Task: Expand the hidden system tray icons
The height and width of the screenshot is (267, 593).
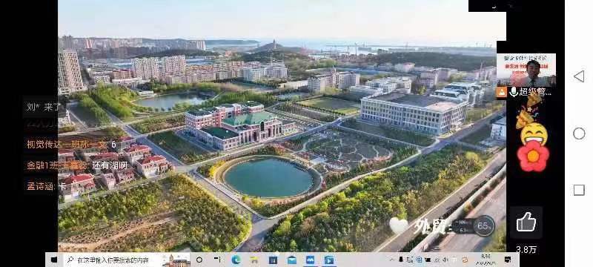Action: tap(392, 260)
